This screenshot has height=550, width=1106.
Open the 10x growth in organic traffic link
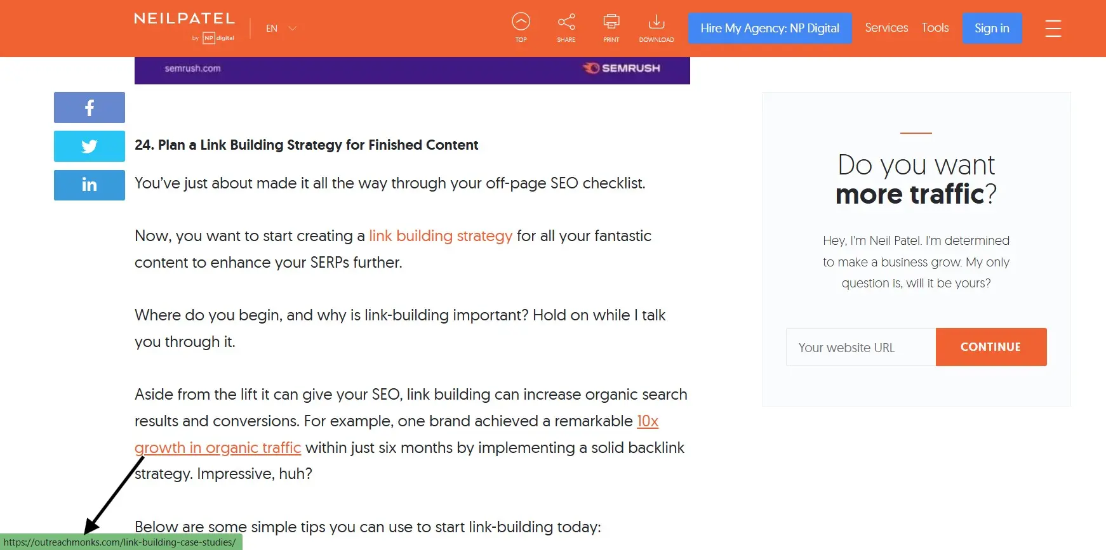coord(647,421)
